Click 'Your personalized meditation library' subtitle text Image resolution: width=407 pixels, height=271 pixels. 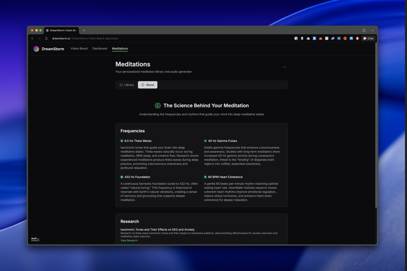tap(154, 72)
